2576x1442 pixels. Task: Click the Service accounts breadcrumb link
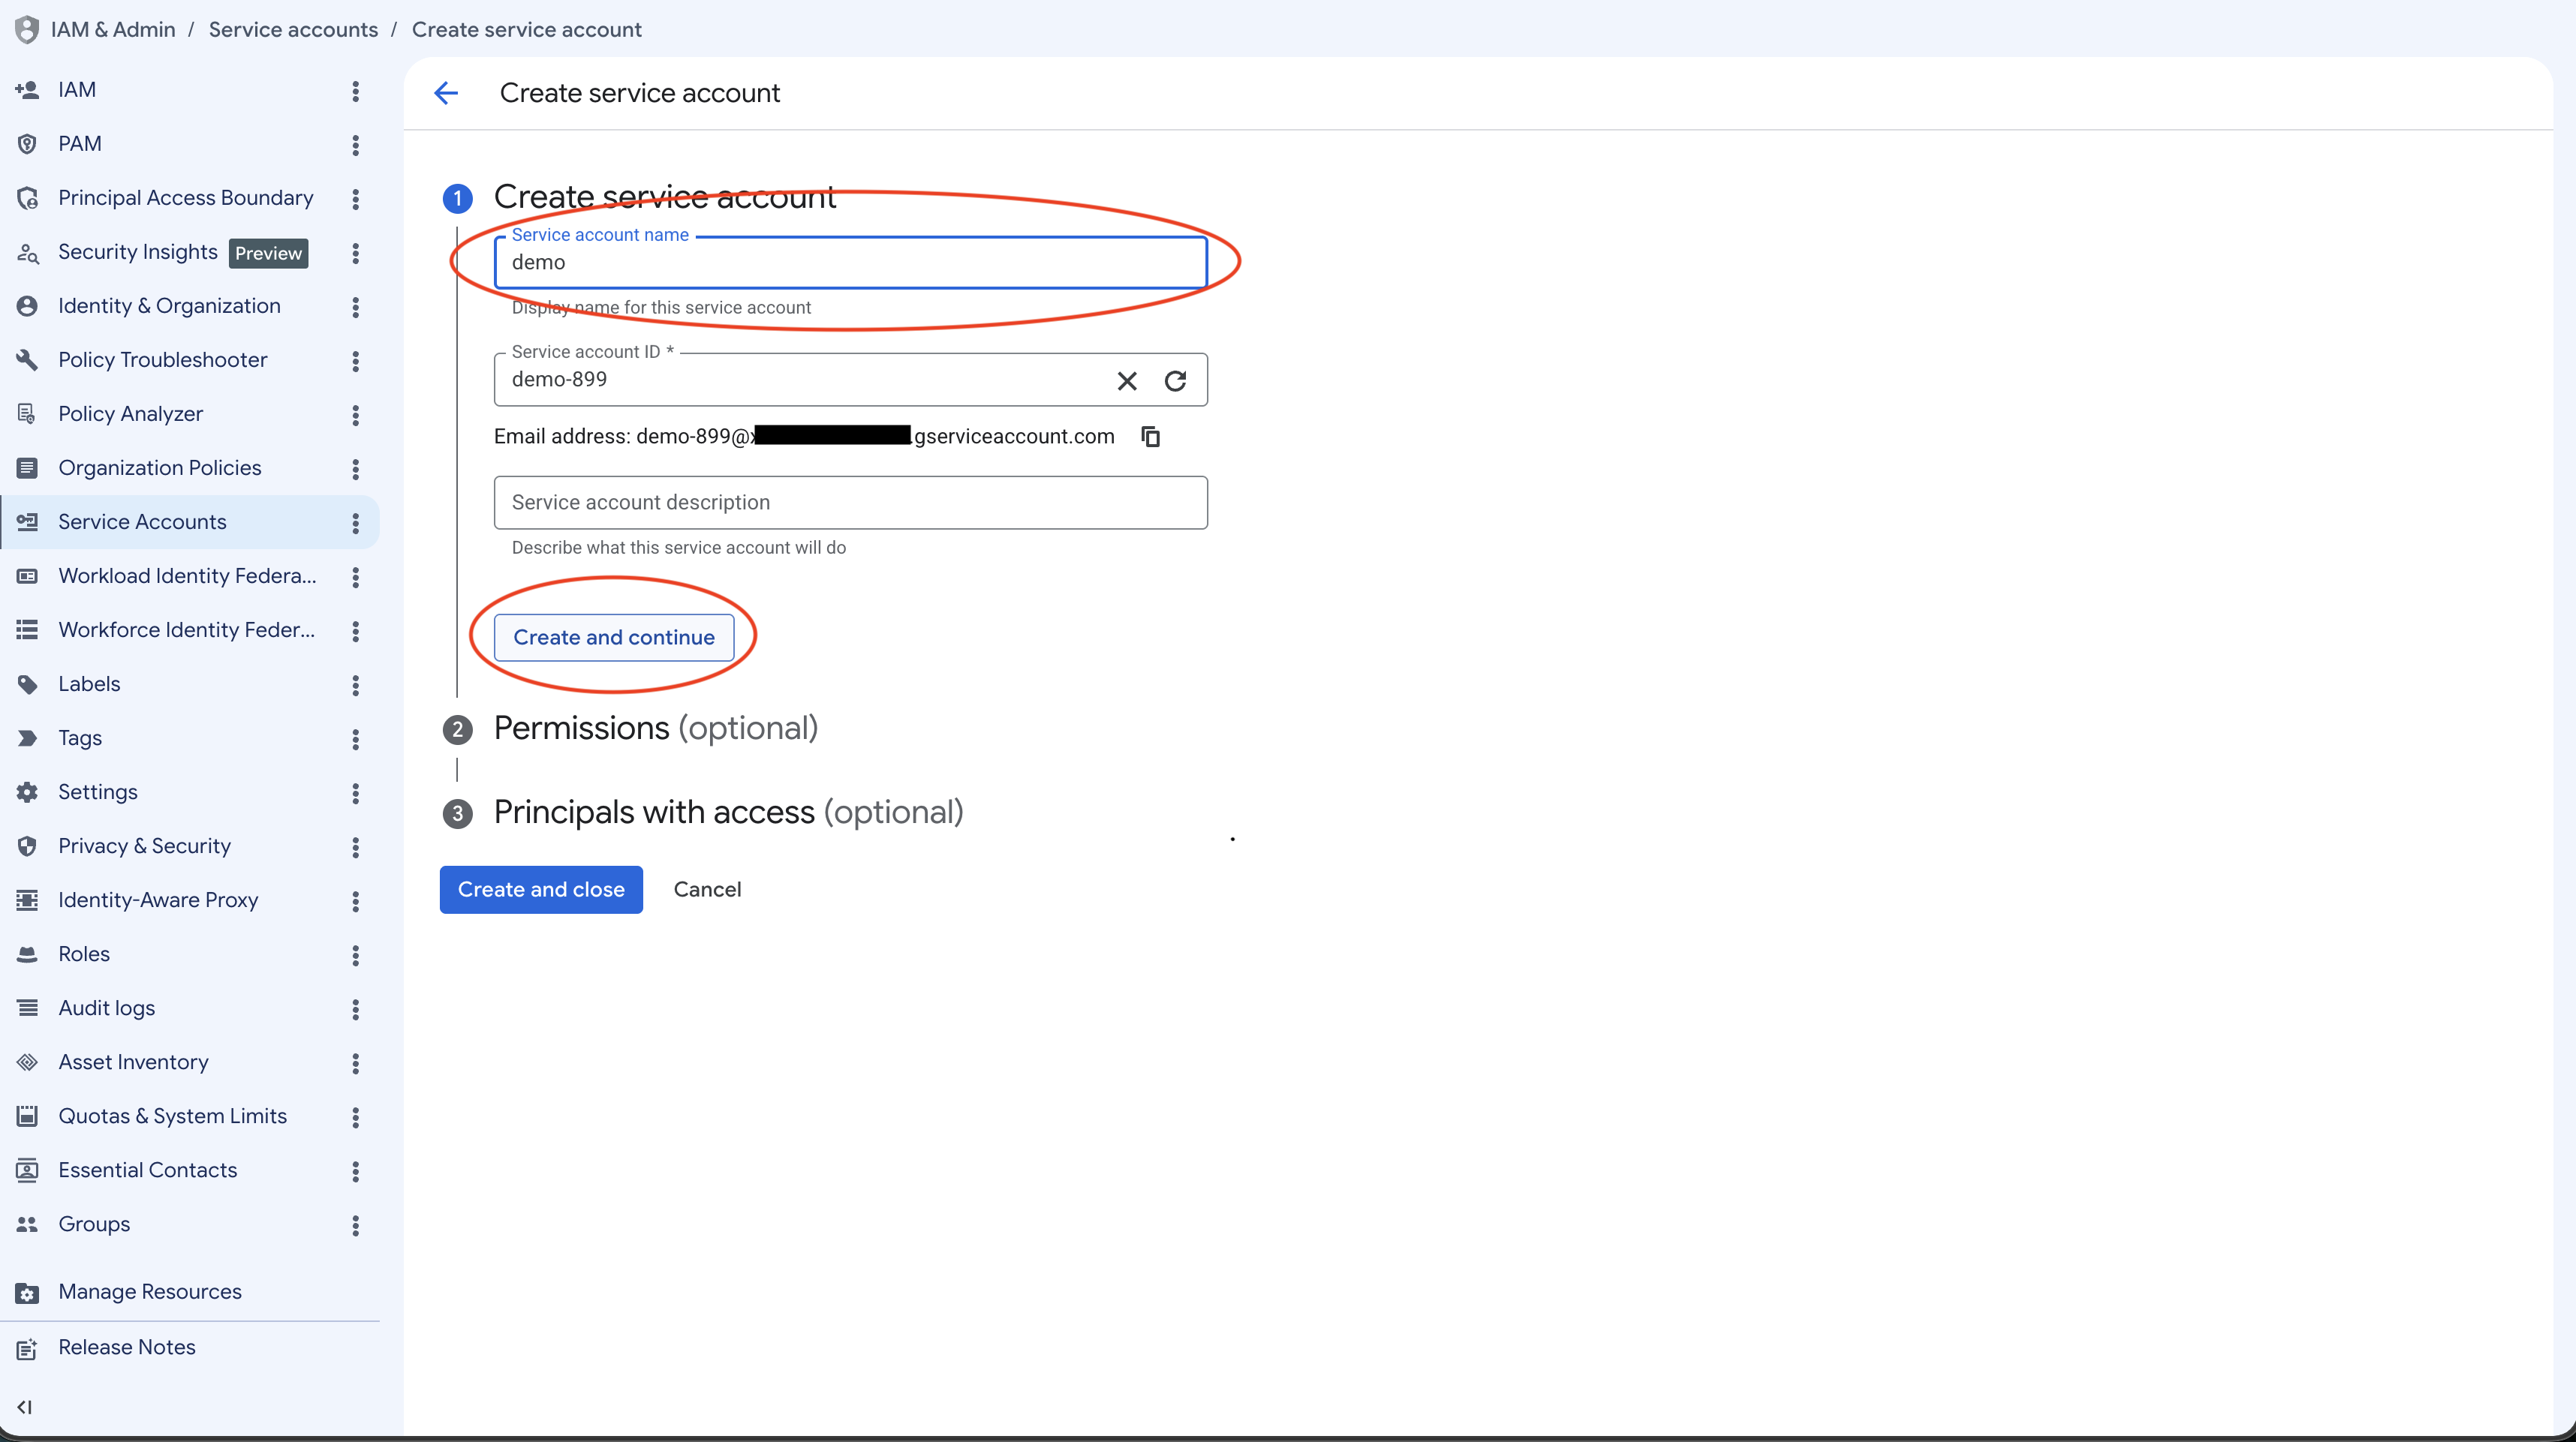(293, 29)
